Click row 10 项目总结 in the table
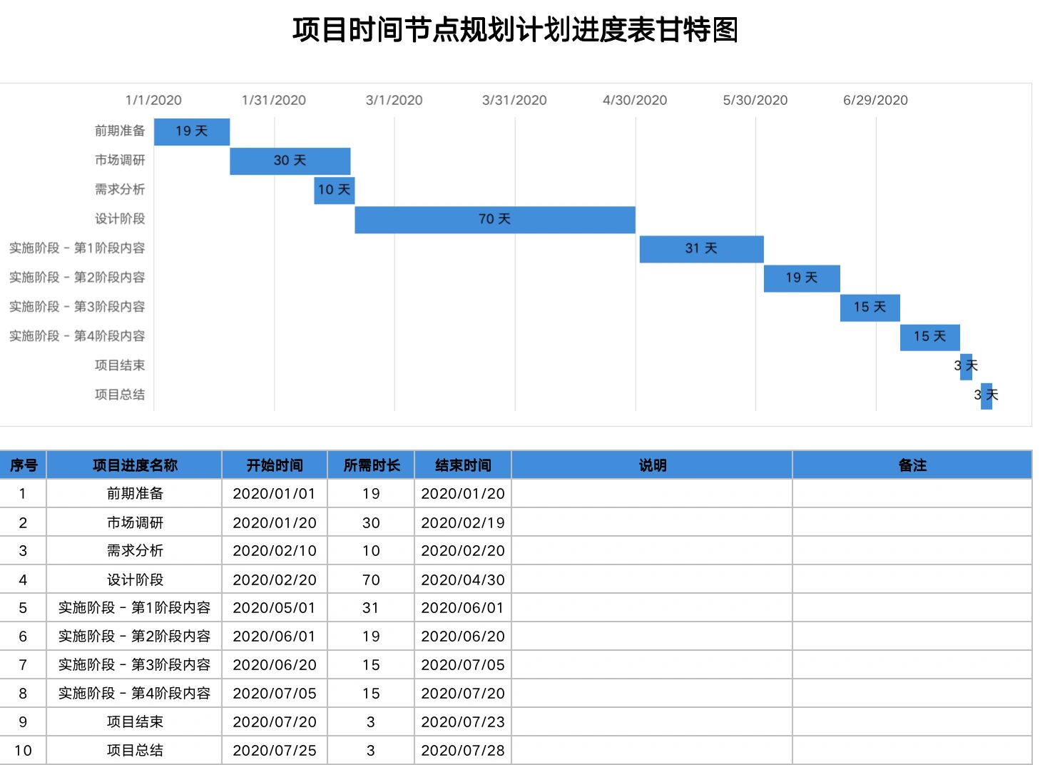 pyautogui.click(x=137, y=750)
